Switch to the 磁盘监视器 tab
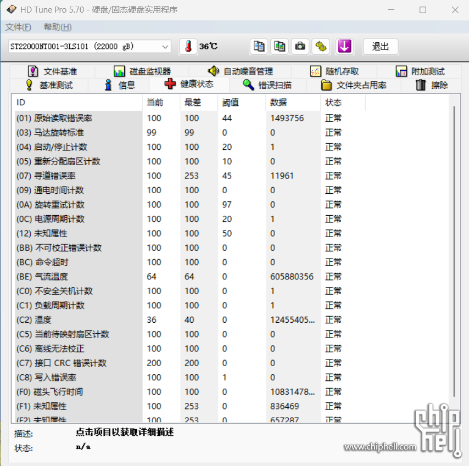Image resolution: width=469 pixels, height=466 pixels. click(x=142, y=71)
